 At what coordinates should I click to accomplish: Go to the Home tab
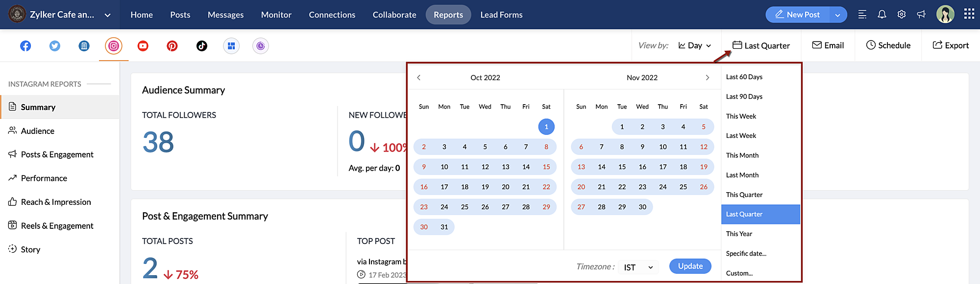142,15
